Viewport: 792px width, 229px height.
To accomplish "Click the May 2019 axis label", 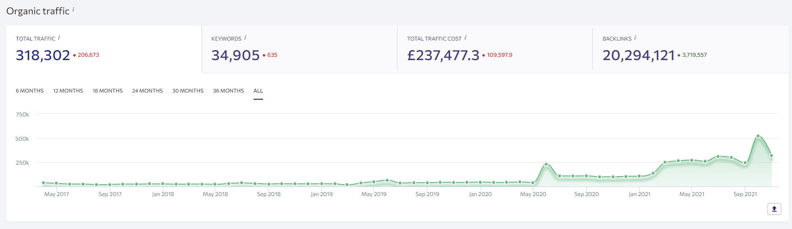I will (x=374, y=194).
